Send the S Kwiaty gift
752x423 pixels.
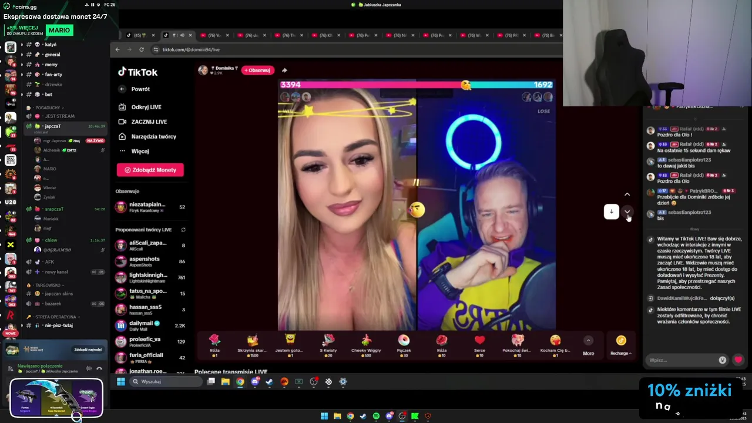point(328,345)
